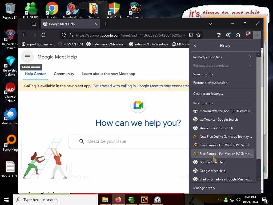
Task: Open RUSSIAN TEST bookmark
Action: (x=71, y=44)
